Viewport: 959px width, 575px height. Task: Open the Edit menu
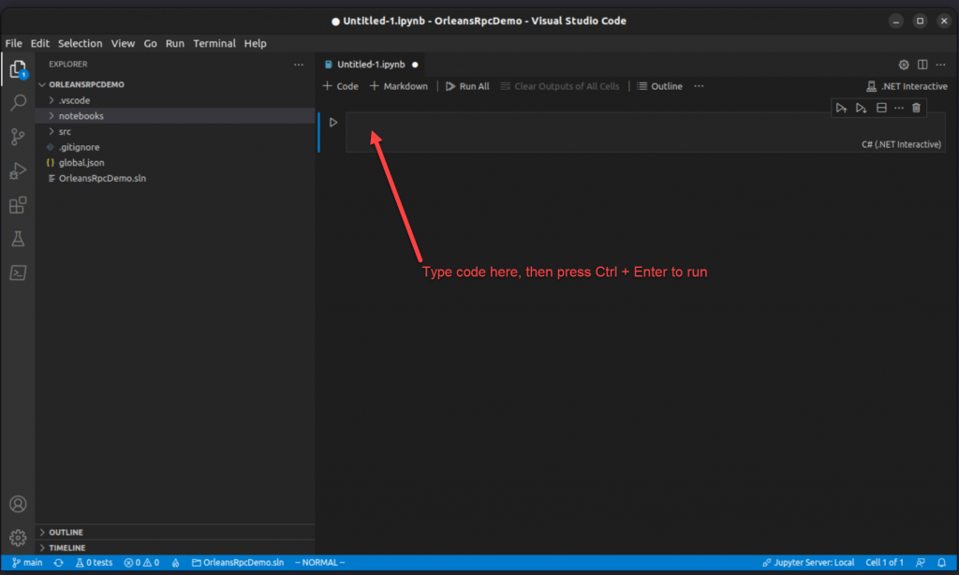[39, 43]
